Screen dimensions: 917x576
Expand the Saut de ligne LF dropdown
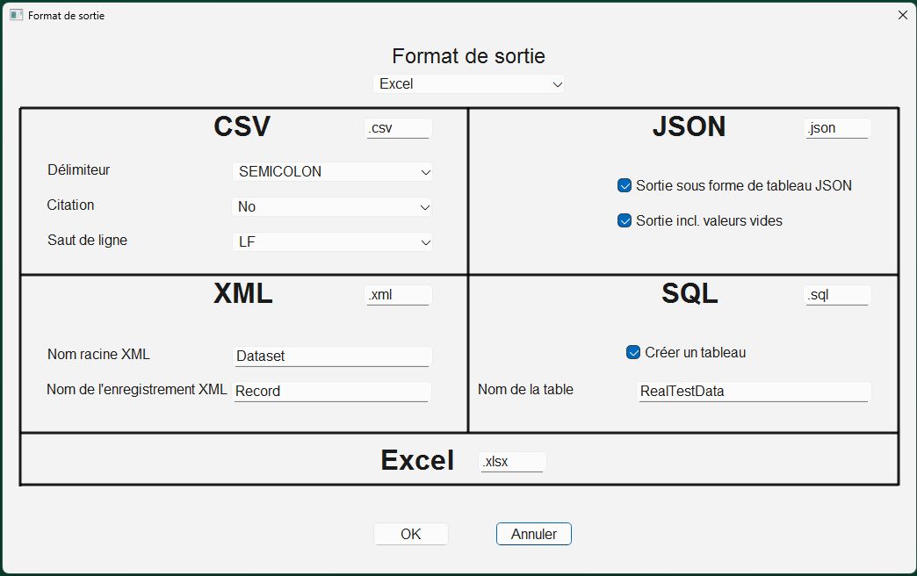pos(332,242)
